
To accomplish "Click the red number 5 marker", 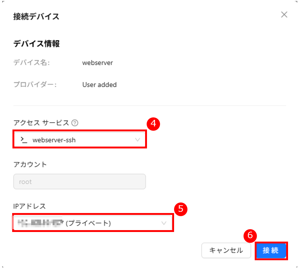I will 180,209.
